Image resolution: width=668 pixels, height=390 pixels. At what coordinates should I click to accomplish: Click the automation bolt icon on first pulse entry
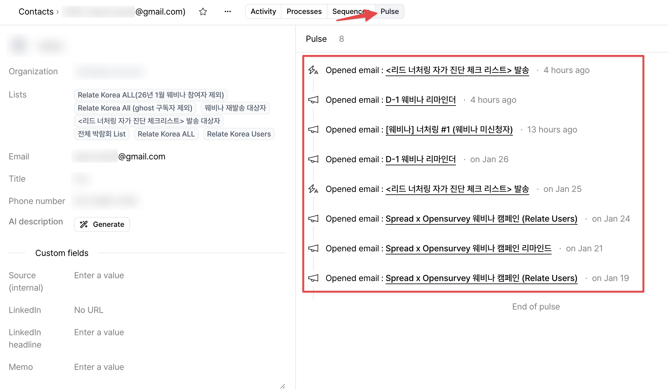point(313,70)
